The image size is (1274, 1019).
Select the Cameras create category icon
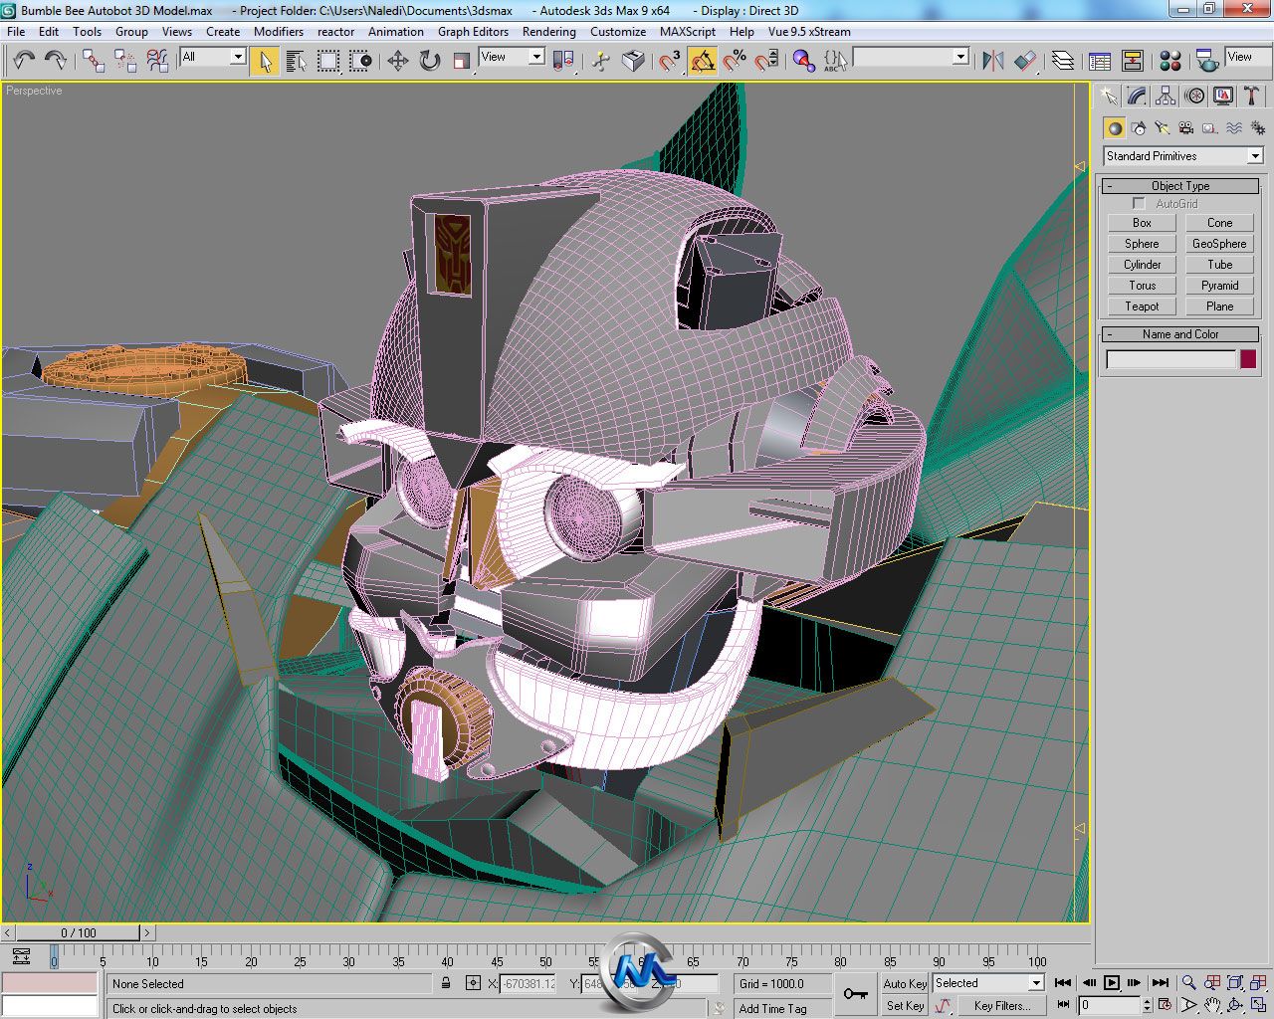pos(1186,128)
